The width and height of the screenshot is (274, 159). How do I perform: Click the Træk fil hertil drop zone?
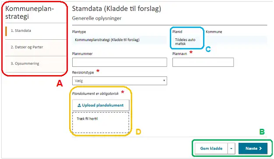[101, 123]
